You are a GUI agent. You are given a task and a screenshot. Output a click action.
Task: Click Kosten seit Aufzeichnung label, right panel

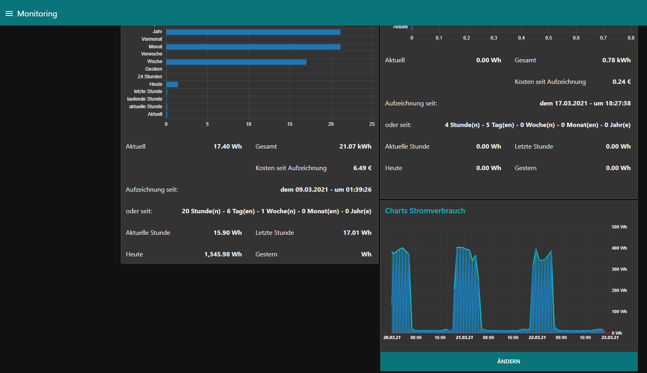tap(550, 82)
